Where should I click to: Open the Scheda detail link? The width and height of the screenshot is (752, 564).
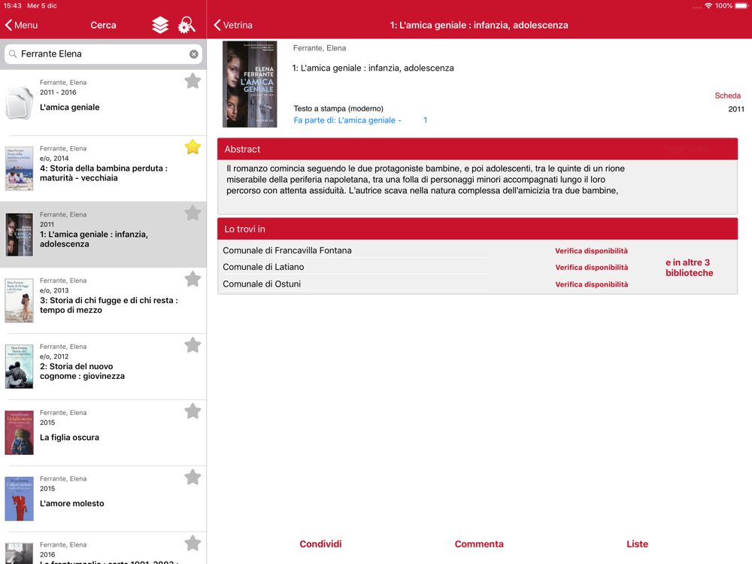727,96
